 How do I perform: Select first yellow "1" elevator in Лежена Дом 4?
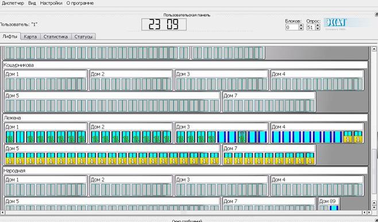tap(348, 137)
